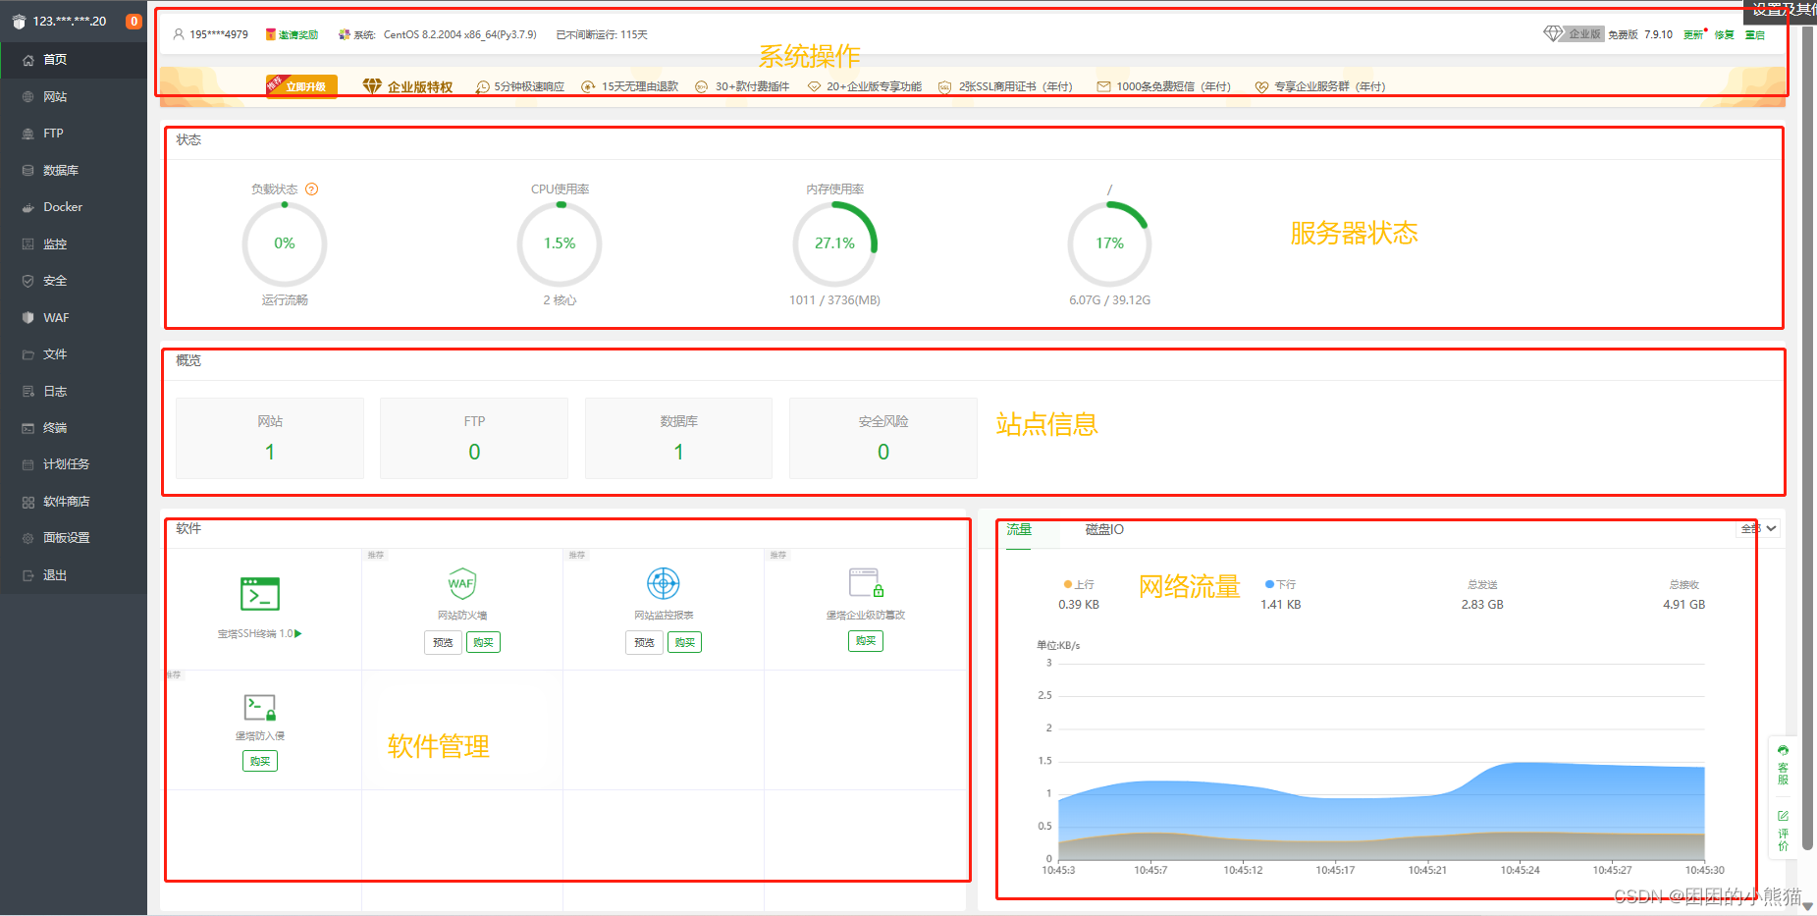Click the 重启 restart link
1817x916 pixels.
coord(1755,34)
